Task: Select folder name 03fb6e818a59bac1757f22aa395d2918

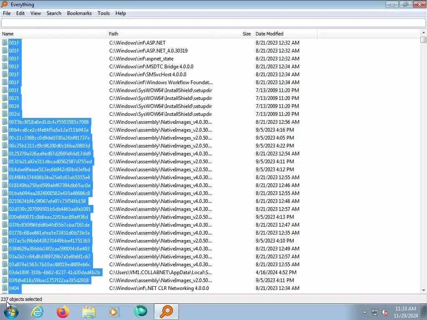Action: click(49, 280)
